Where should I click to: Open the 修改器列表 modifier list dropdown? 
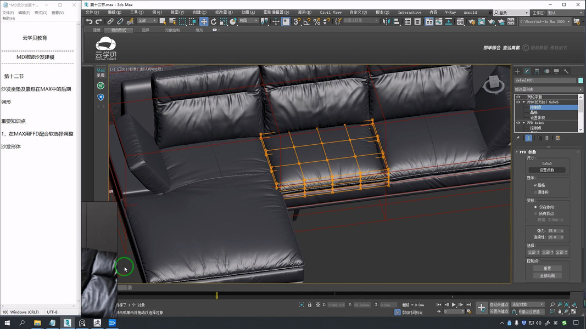tap(549, 89)
